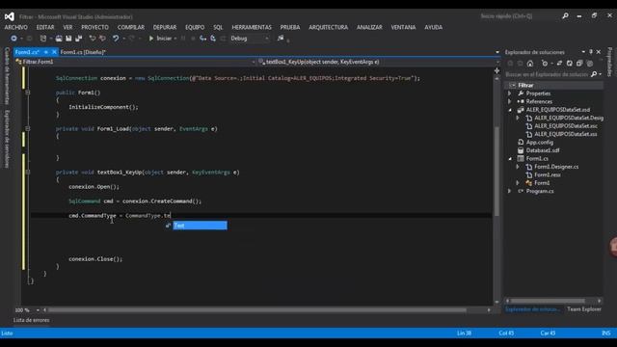Click the Redo toolbar icon

coord(132,39)
